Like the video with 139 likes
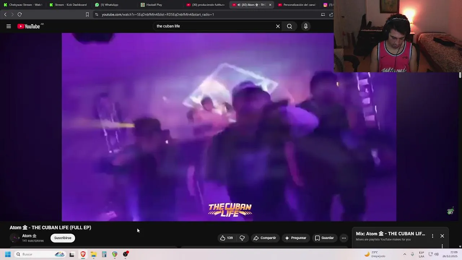The width and height of the screenshot is (462, 260). [226, 238]
